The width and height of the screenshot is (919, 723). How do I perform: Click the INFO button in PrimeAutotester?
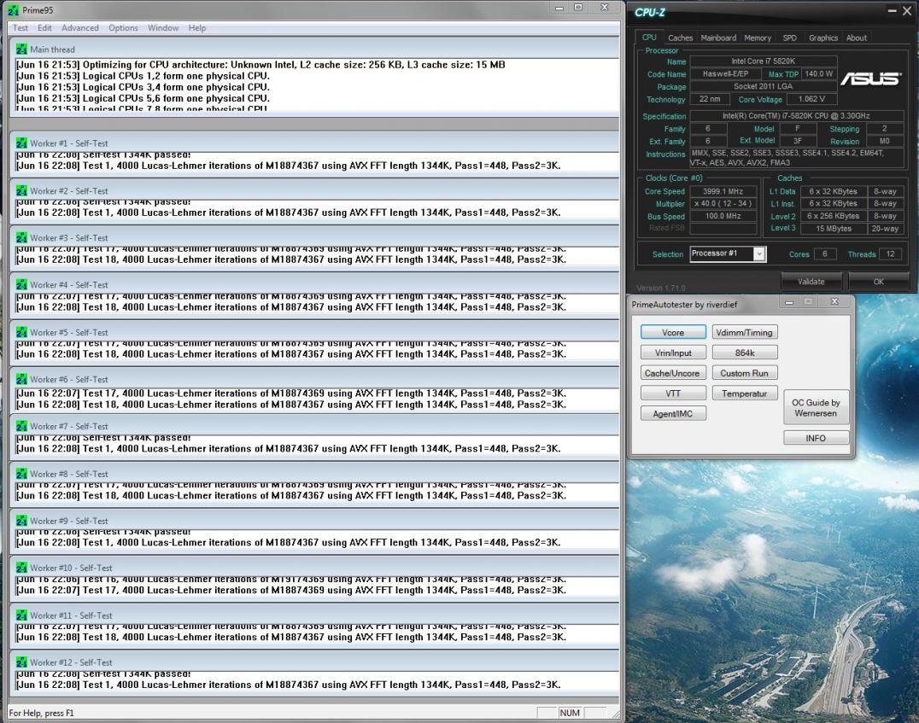click(816, 438)
